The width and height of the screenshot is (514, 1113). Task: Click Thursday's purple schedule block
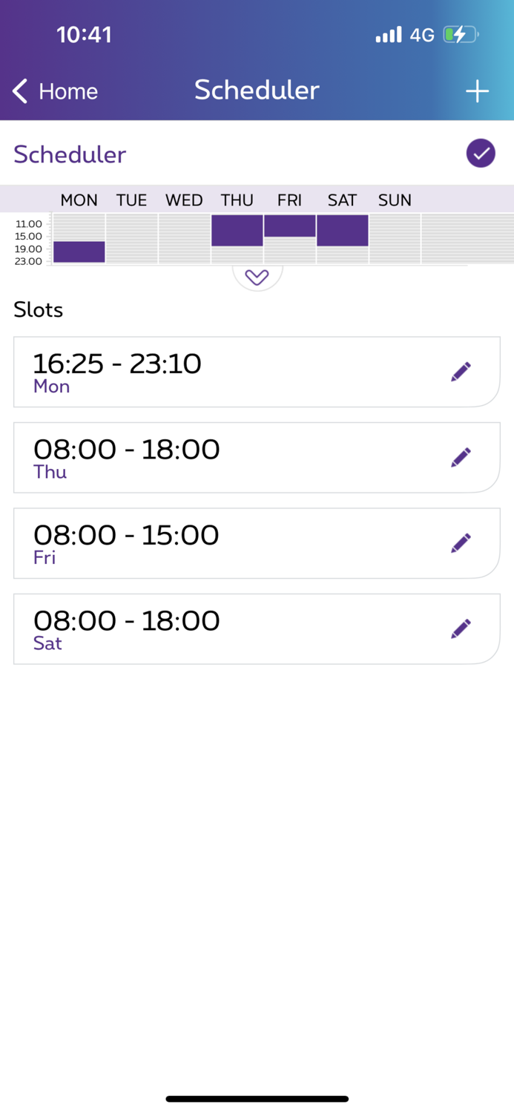[237, 230]
